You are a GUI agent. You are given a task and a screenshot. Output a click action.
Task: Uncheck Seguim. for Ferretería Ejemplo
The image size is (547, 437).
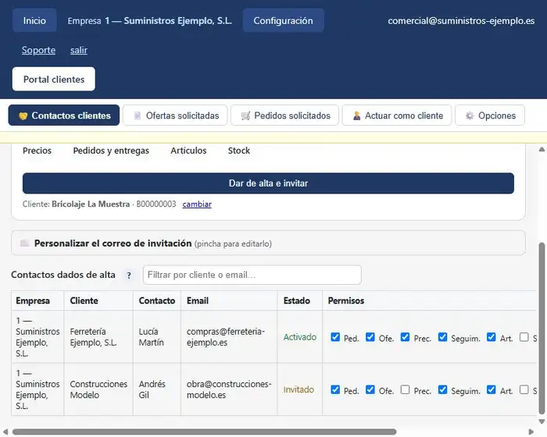pos(443,337)
